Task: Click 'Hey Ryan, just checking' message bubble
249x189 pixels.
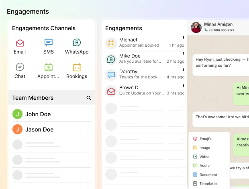Action: [221, 65]
